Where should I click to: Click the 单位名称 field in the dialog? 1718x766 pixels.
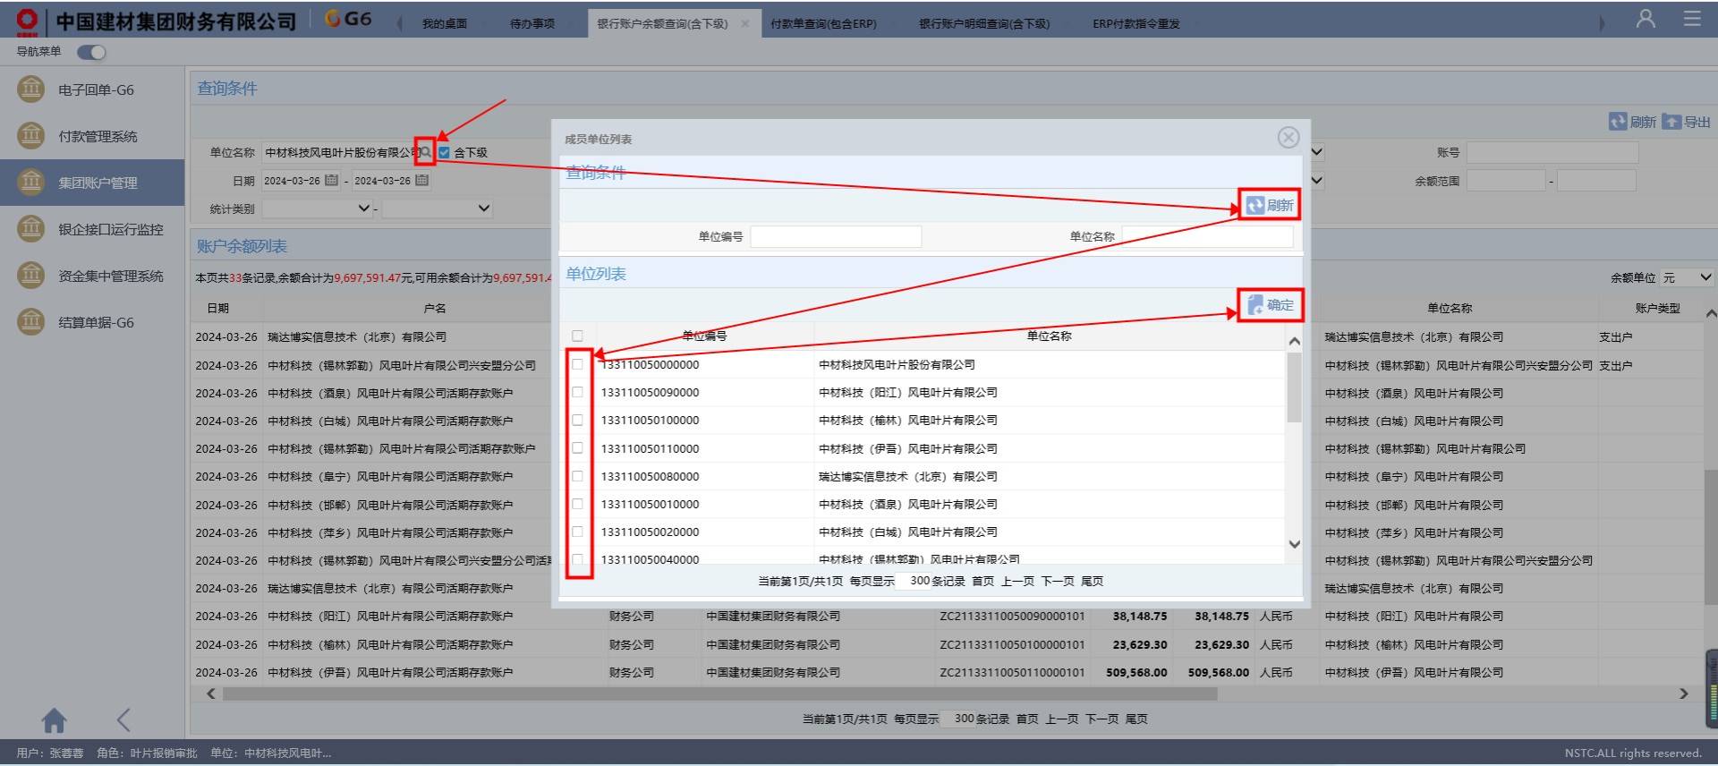point(1208,236)
